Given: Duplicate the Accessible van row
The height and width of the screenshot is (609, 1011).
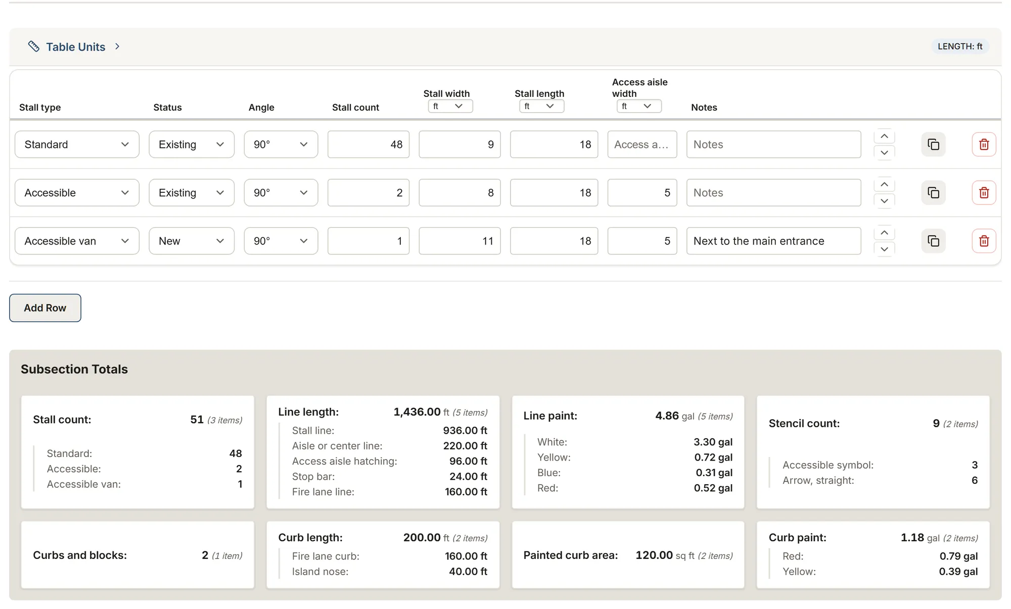Looking at the screenshot, I should (x=933, y=241).
